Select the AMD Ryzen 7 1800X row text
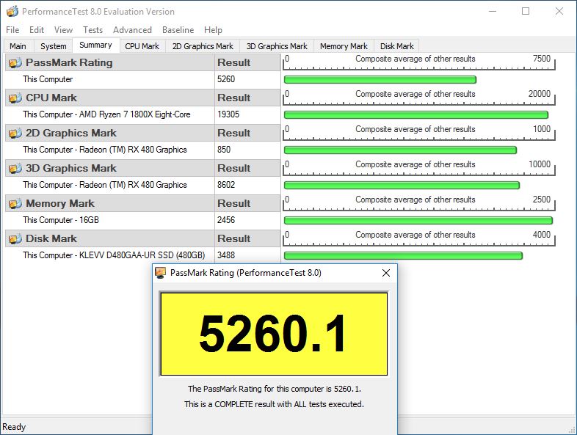Viewport: 577px width, 435px height. (x=106, y=114)
